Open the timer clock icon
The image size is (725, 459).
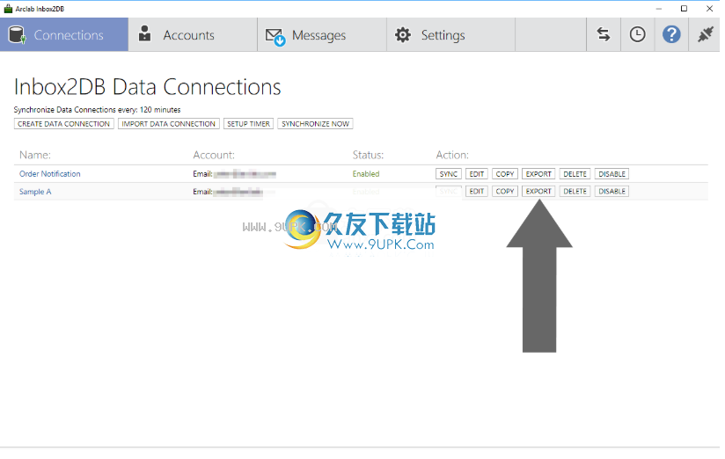(638, 34)
